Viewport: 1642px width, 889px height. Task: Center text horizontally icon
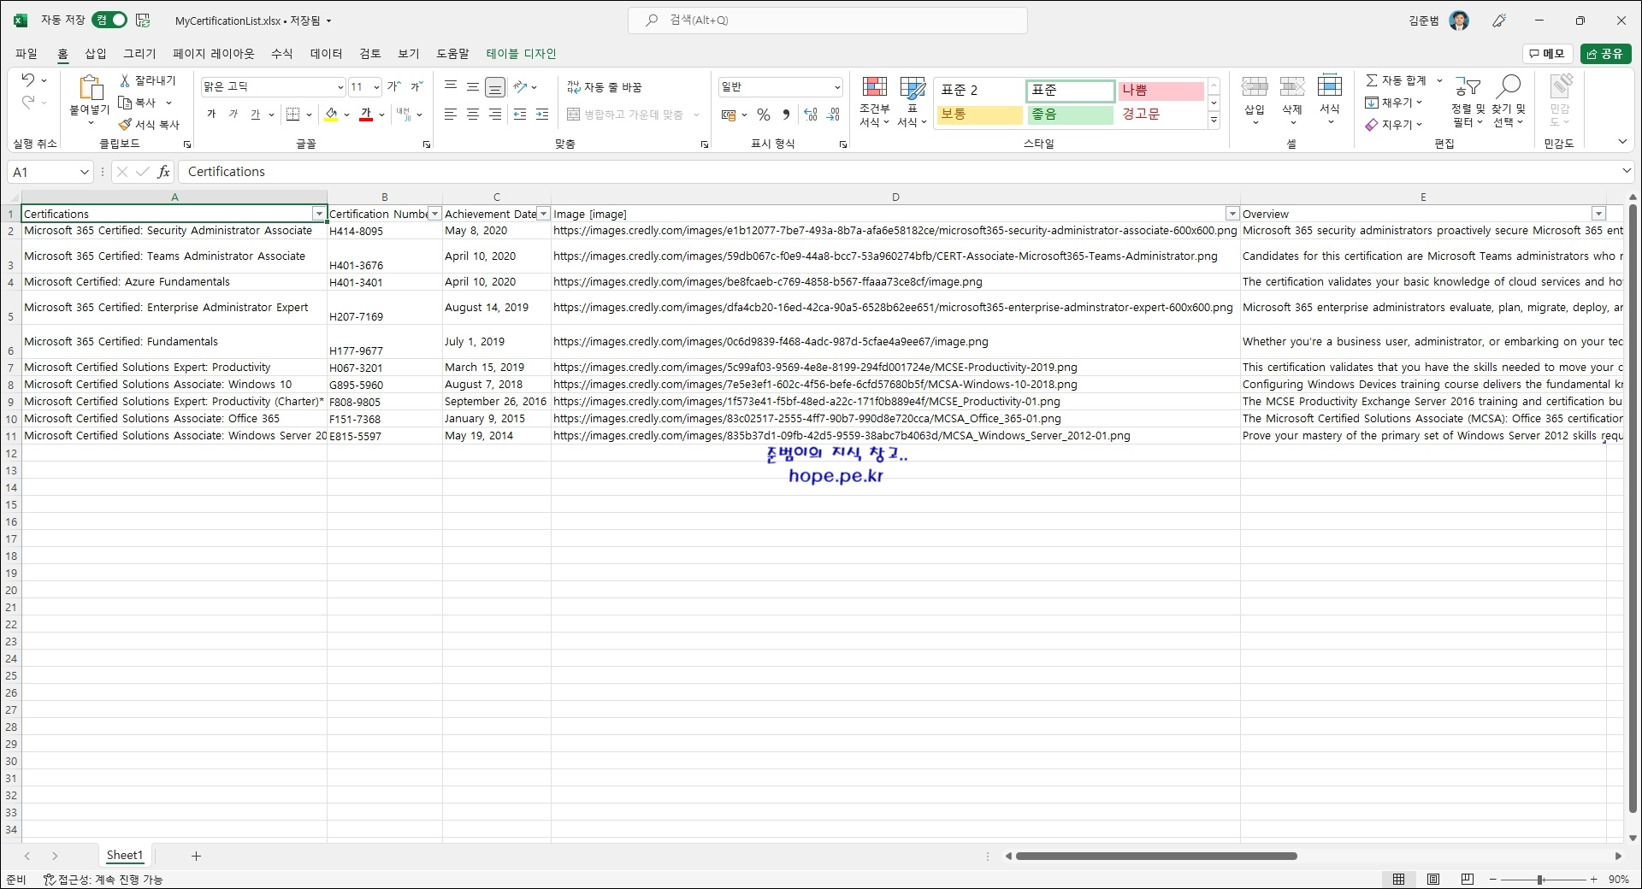pos(473,115)
